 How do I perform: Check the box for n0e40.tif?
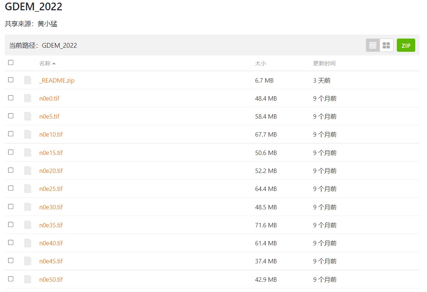point(11,242)
